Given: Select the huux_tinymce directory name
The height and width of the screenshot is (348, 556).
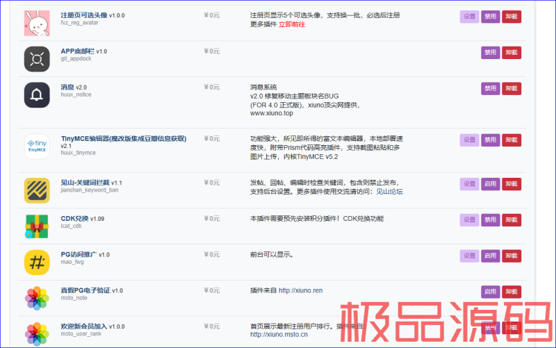Looking at the screenshot, I should (x=78, y=153).
